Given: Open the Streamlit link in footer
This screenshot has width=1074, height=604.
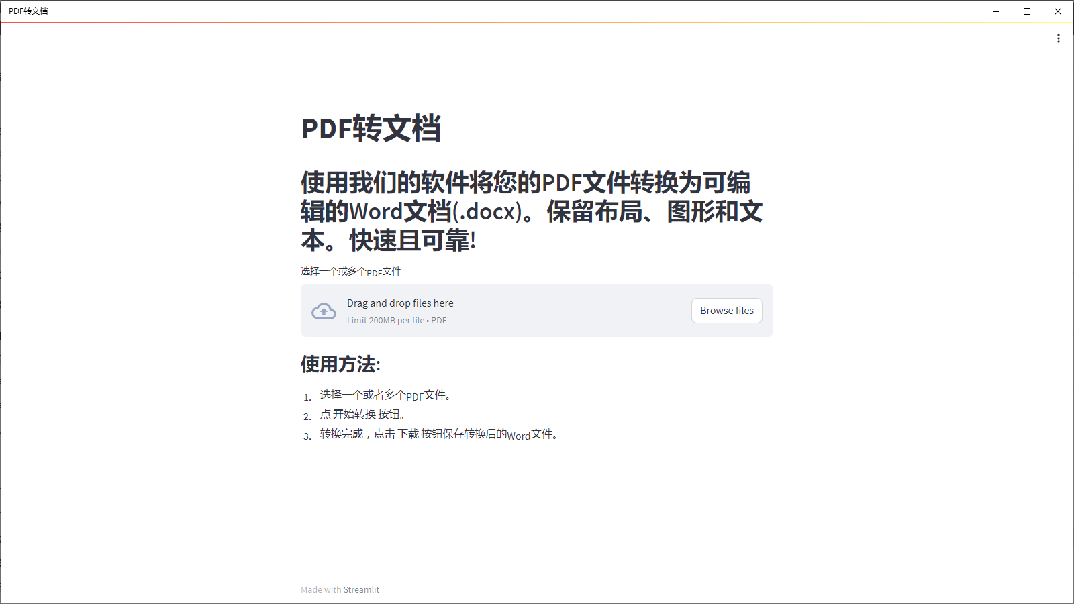Looking at the screenshot, I should tap(361, 590).
